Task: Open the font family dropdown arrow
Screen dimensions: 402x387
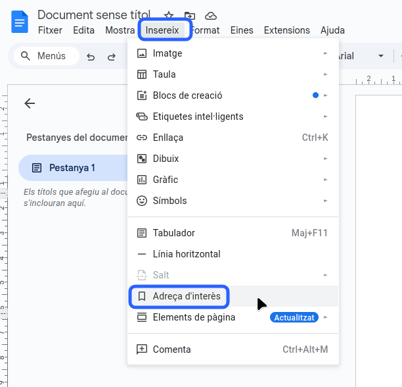Action: pos(380,57)
